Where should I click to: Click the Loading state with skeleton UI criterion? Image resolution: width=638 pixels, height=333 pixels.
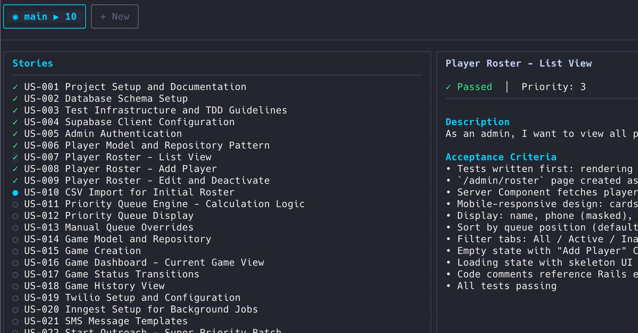[539, 262]
